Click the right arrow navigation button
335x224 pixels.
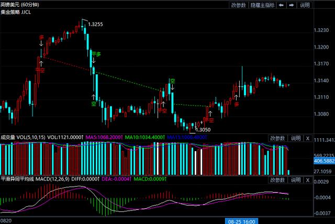tap(292, 5)
